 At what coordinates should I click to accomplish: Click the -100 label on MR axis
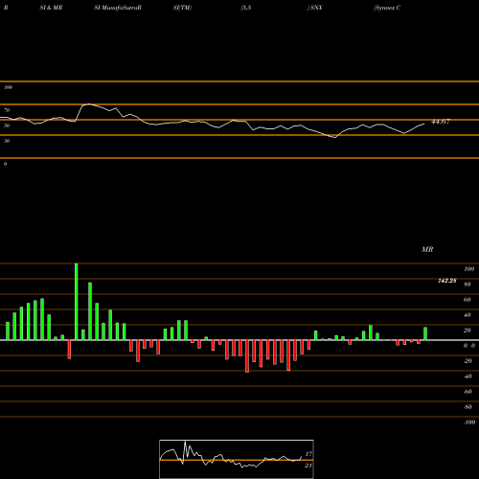click(x=469, y=422)
